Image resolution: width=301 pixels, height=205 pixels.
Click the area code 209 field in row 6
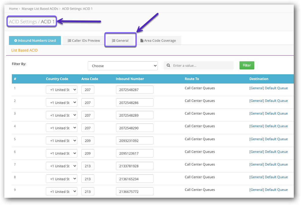[88, 153]
